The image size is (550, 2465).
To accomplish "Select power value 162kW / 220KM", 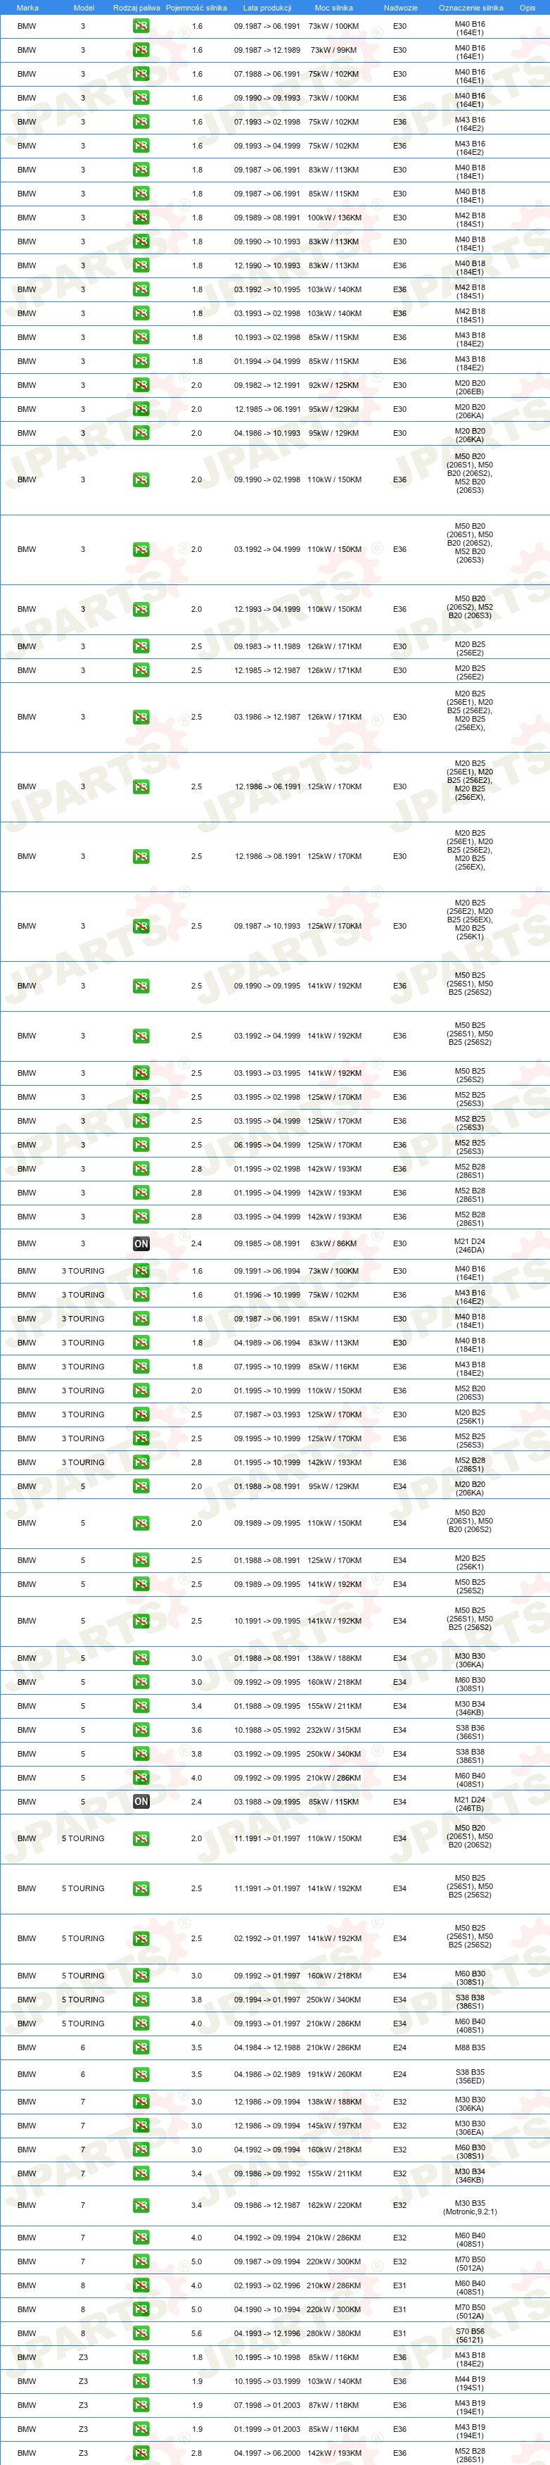I will point(334,2204).
